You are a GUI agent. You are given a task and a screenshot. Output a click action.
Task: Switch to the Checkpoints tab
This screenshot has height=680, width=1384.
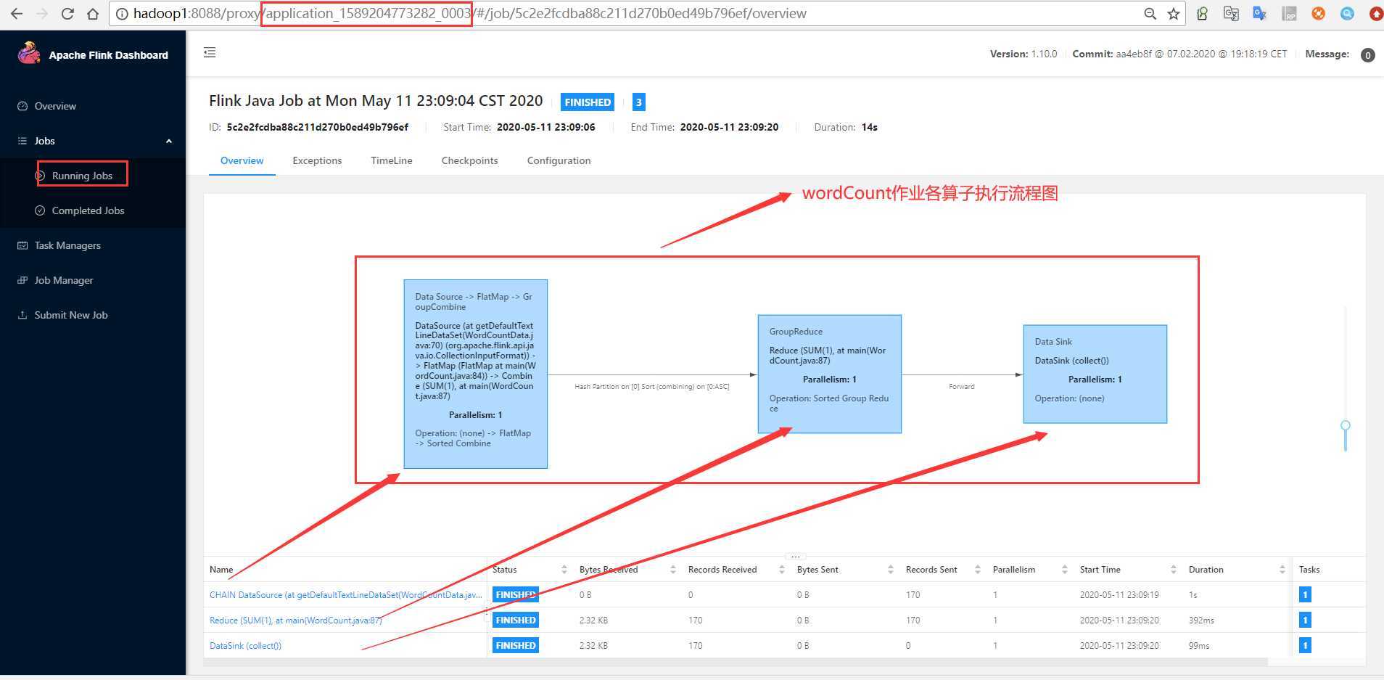coord(469,160)
